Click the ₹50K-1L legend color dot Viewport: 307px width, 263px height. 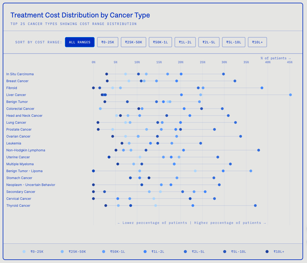[x=104, y=252]
